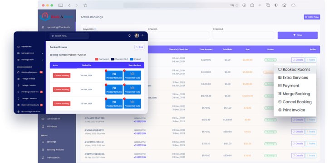Click the browser downloads icon
329x163 pixels.
[244, 5]
